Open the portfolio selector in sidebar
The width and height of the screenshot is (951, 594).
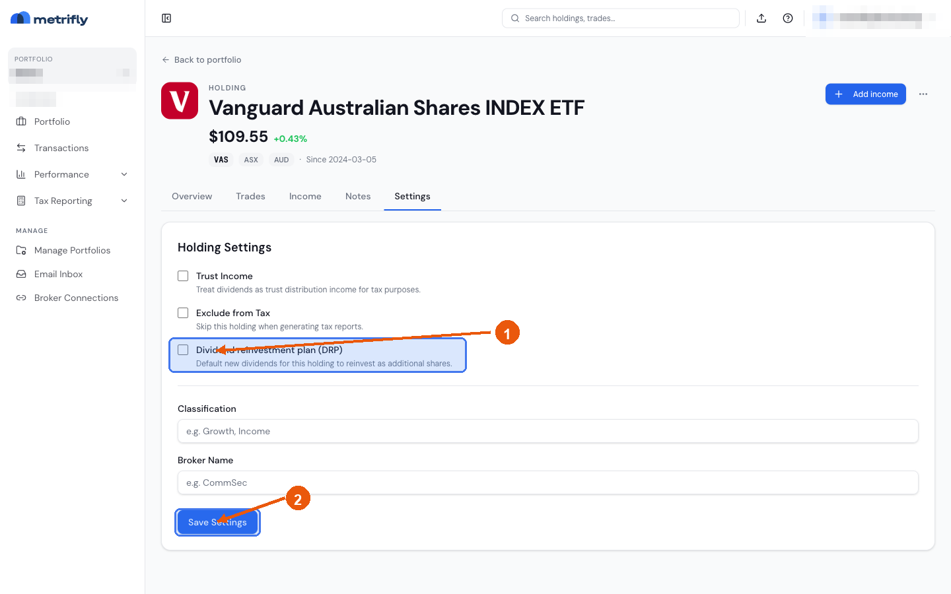pos(72,66)
